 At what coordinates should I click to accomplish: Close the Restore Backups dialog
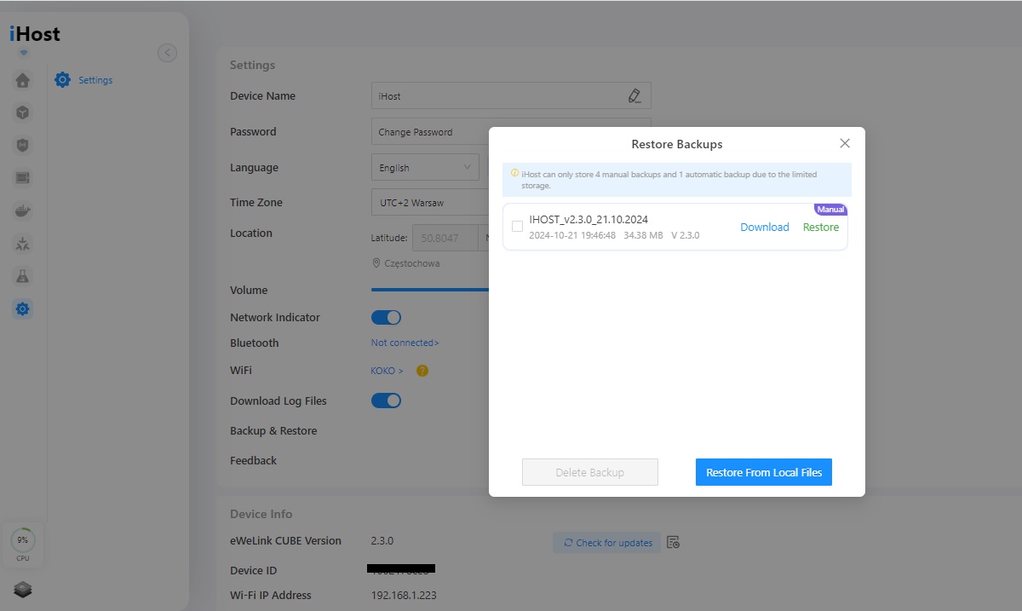(845, 143)
